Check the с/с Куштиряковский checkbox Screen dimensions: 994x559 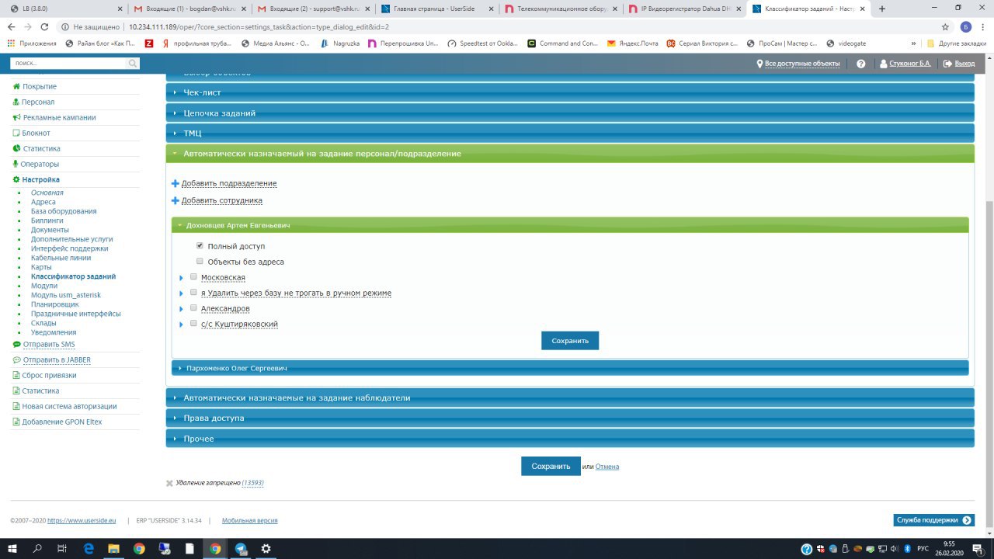tap(193, 323)
